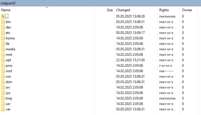Sort listing by Size column
This screenshot has height=115, width=201.
(x=104, y=10)
